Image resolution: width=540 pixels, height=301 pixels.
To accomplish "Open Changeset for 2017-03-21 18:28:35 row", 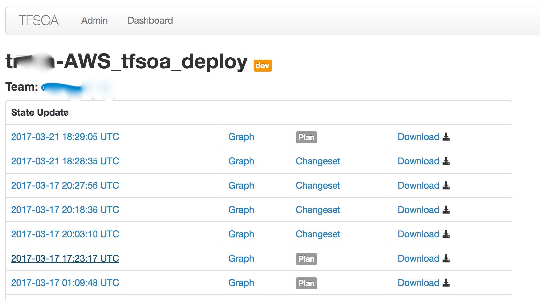I will (x=318, y=161).
